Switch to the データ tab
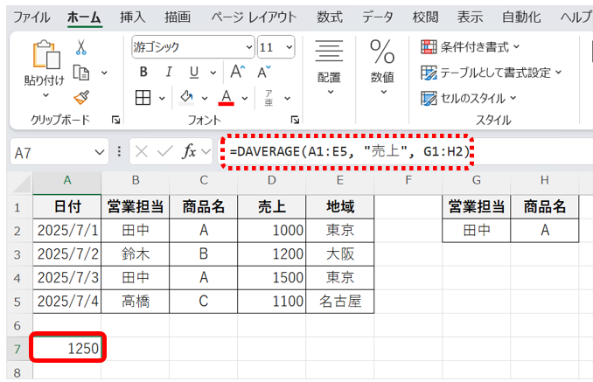The image size is (593, 382). pyautogui.click(x=378, y=17)
